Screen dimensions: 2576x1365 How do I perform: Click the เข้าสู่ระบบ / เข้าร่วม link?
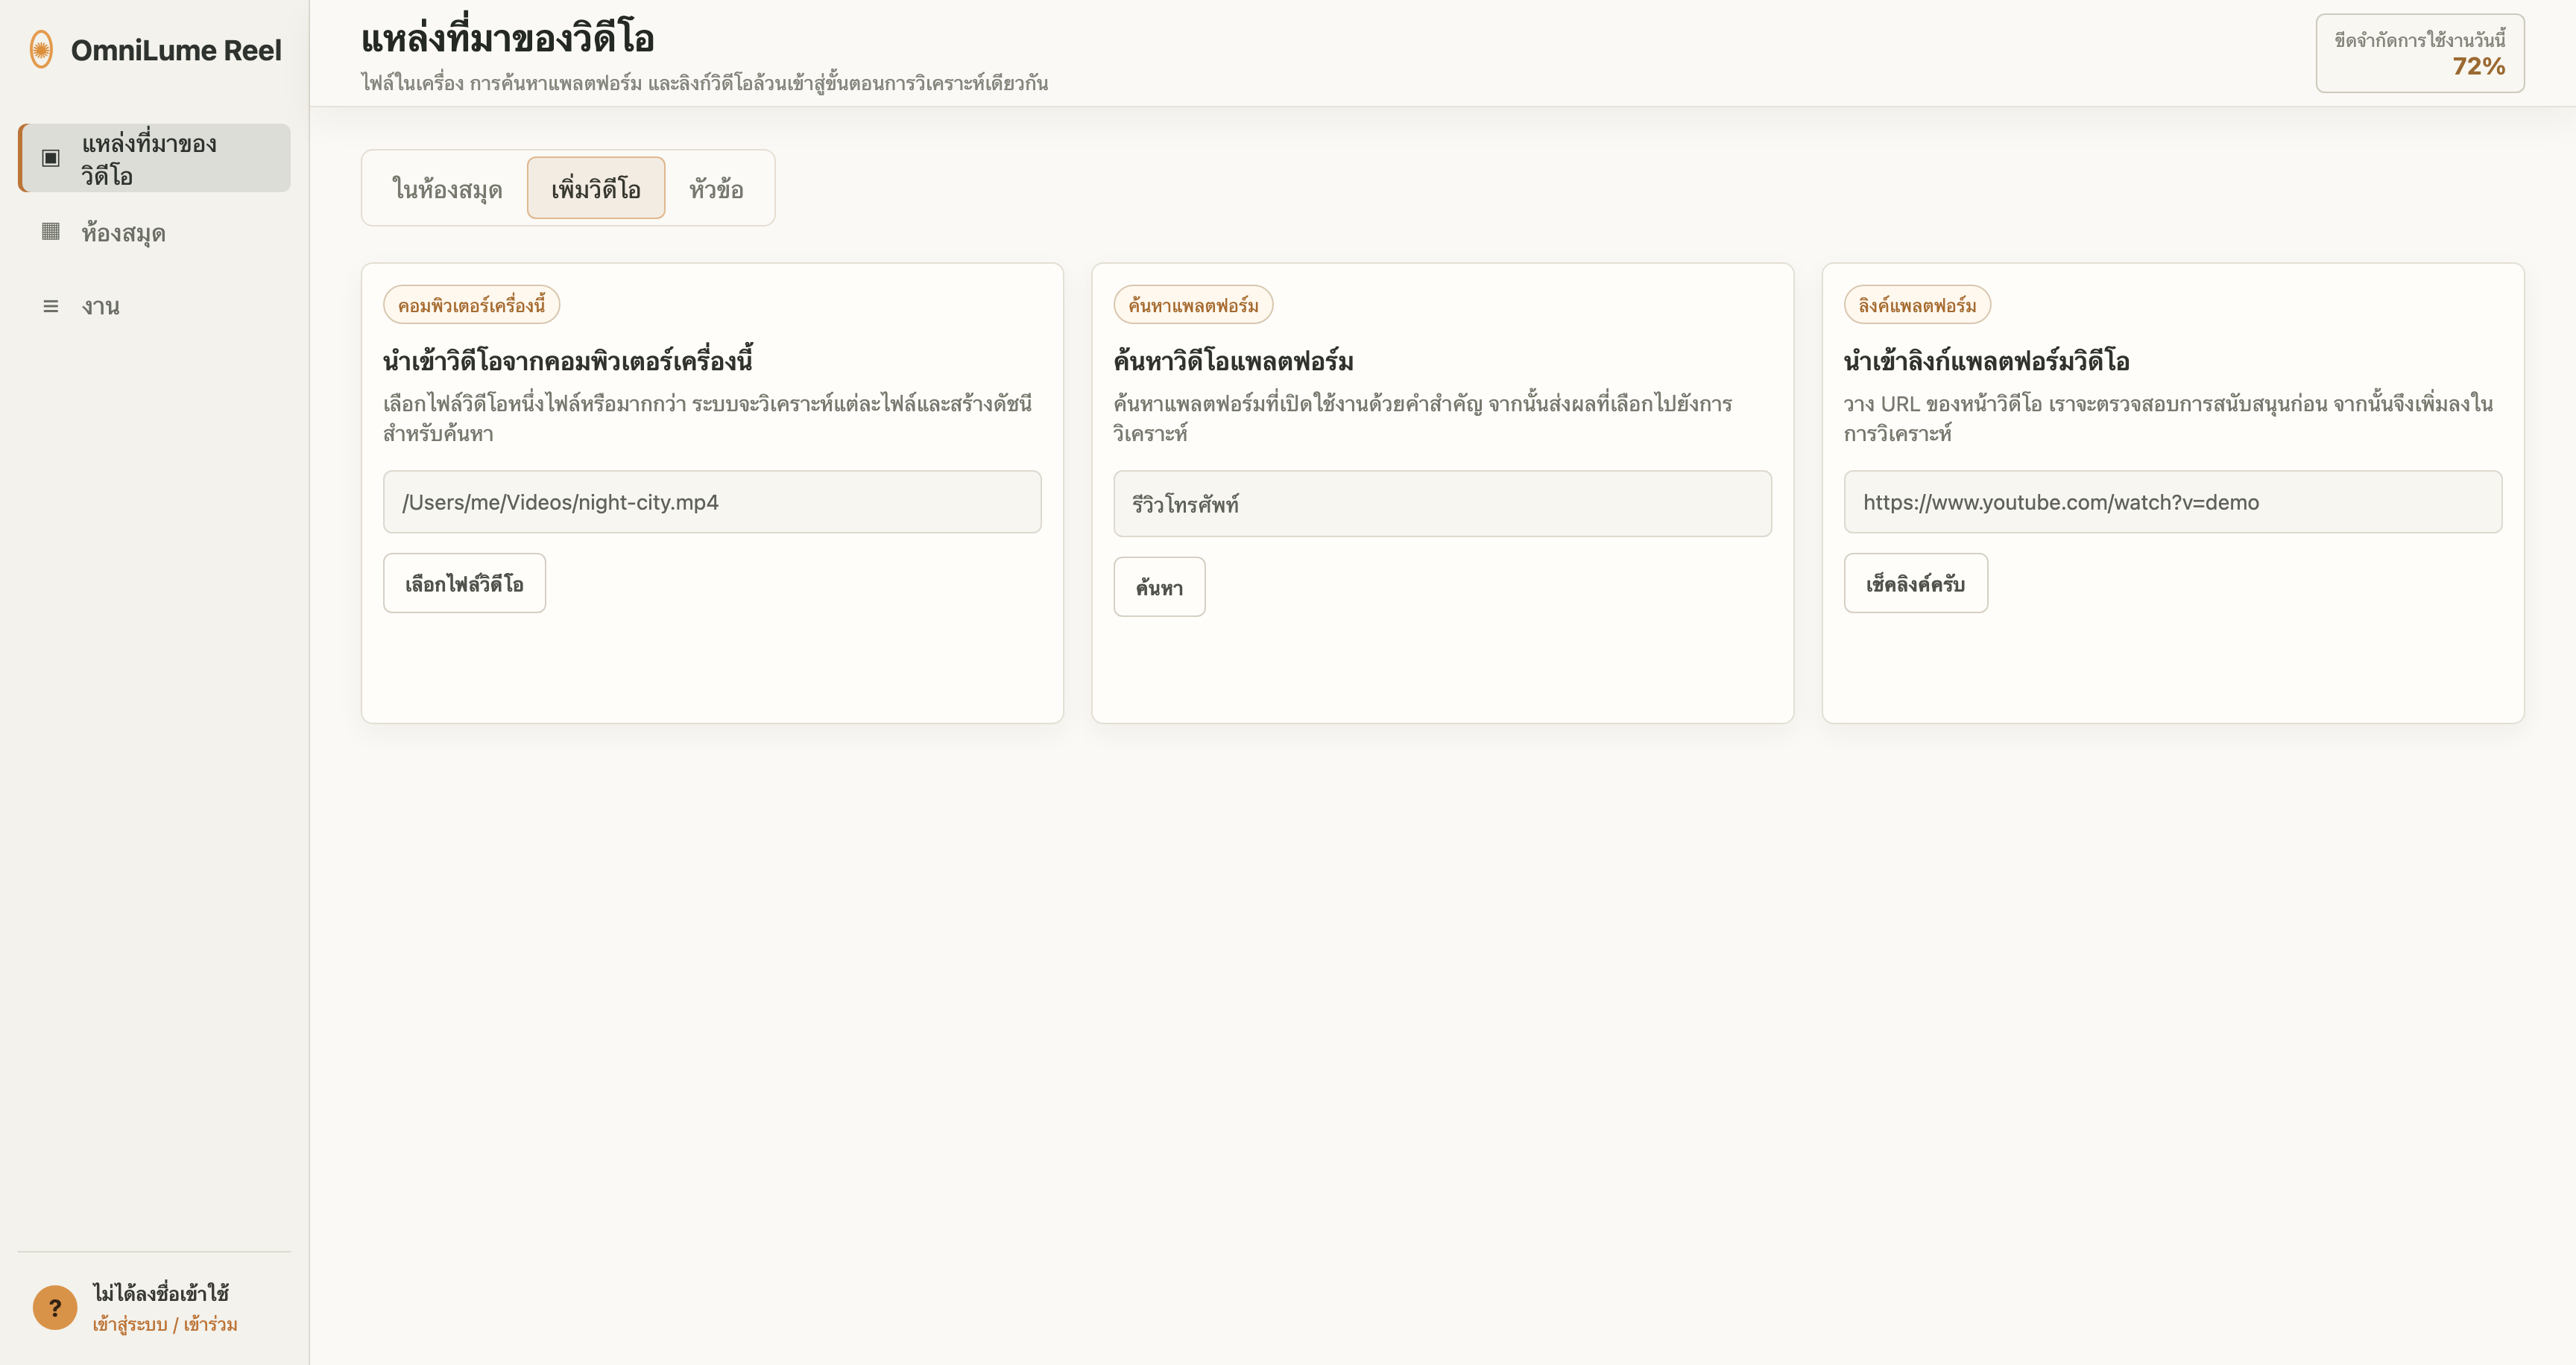(165, 1324)
